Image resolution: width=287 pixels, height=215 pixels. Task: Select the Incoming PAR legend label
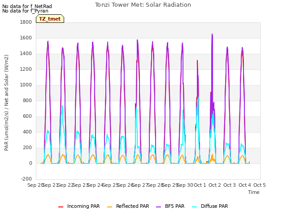tap(83, 206)
